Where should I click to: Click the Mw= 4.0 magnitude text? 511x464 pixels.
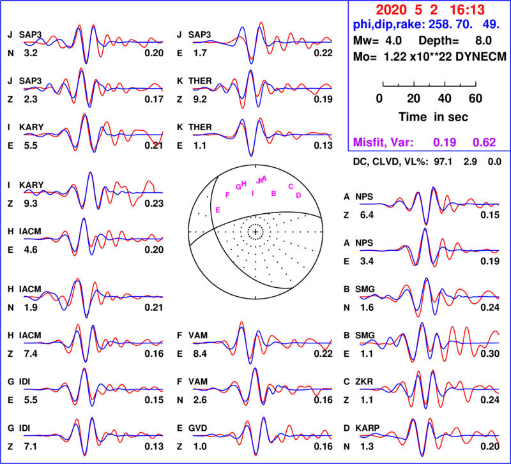click(378, 41)
